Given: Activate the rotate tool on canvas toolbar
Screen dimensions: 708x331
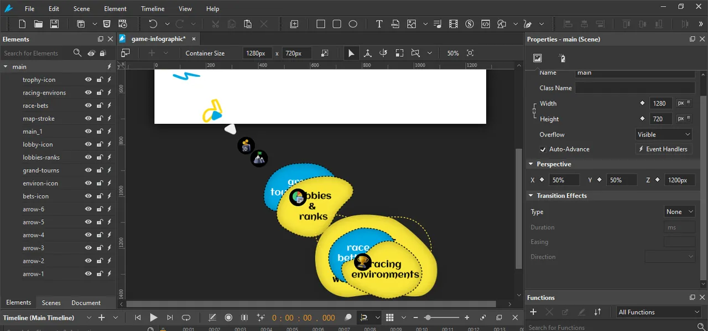Looking at the screenshot, I should [383, 53].
